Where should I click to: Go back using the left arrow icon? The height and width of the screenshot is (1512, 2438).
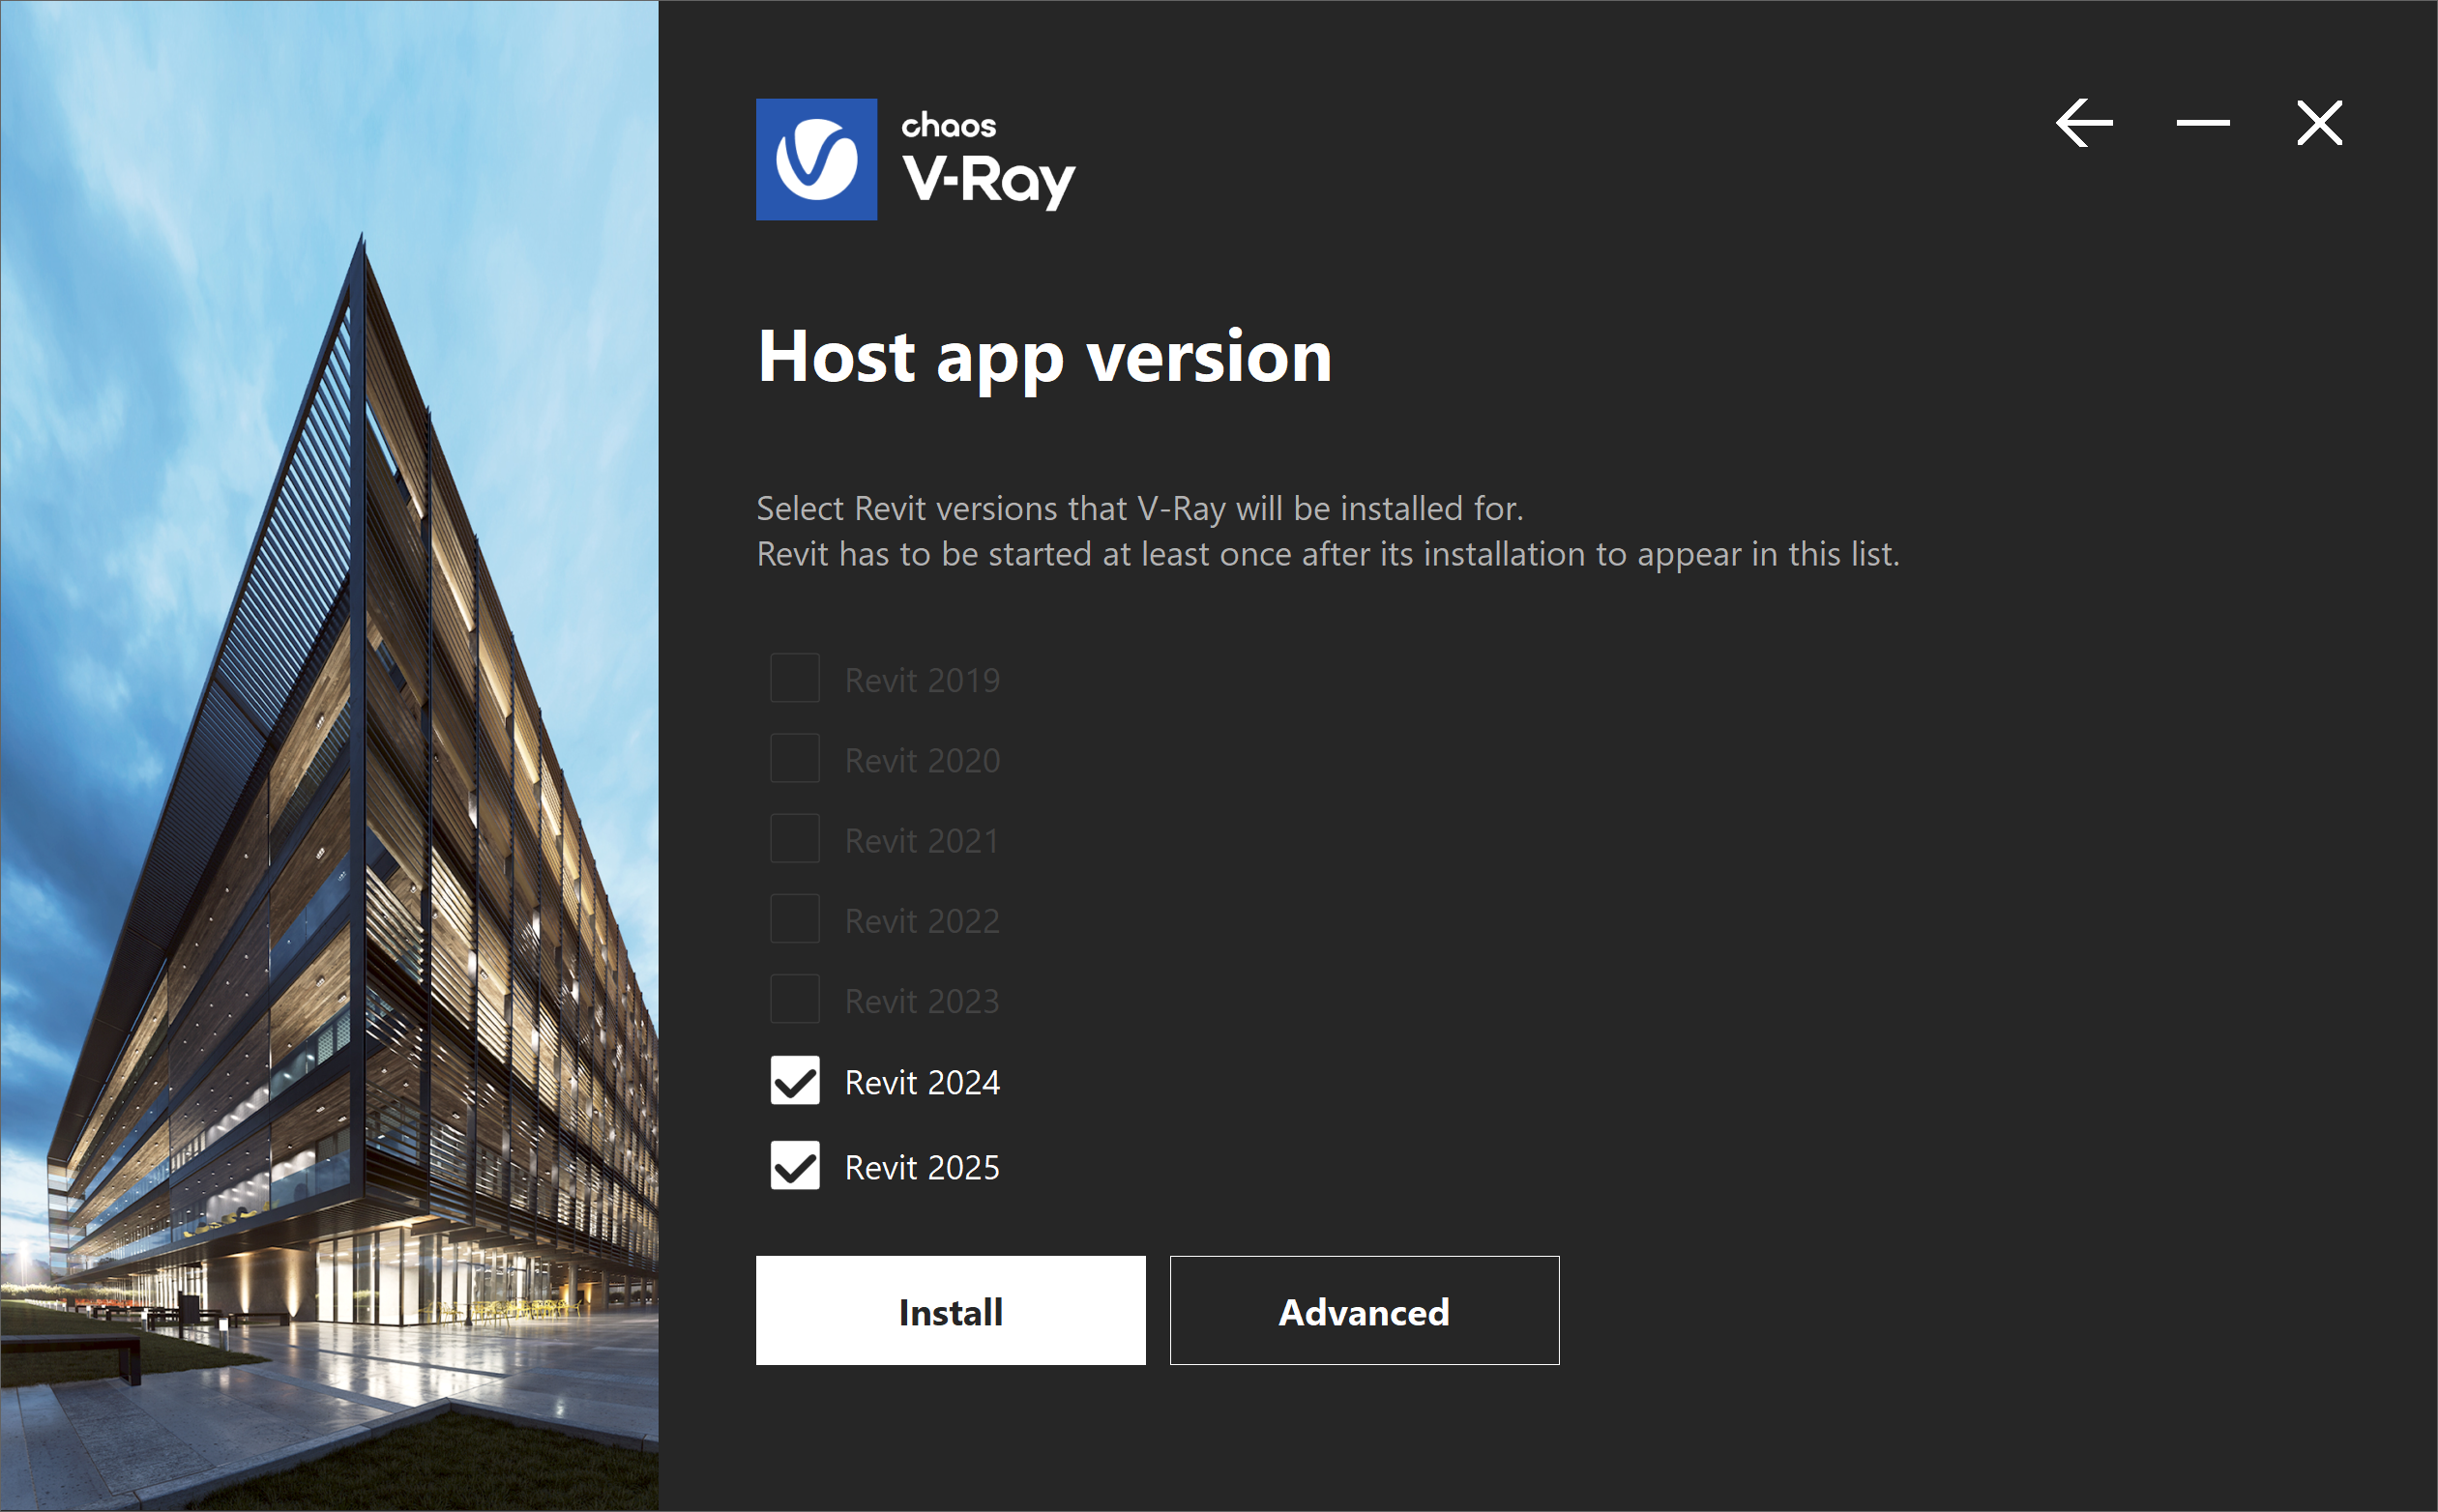(x=2084, y=123)
